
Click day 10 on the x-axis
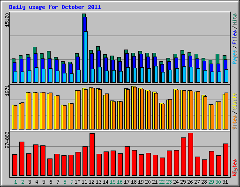(x=77, y=182)
